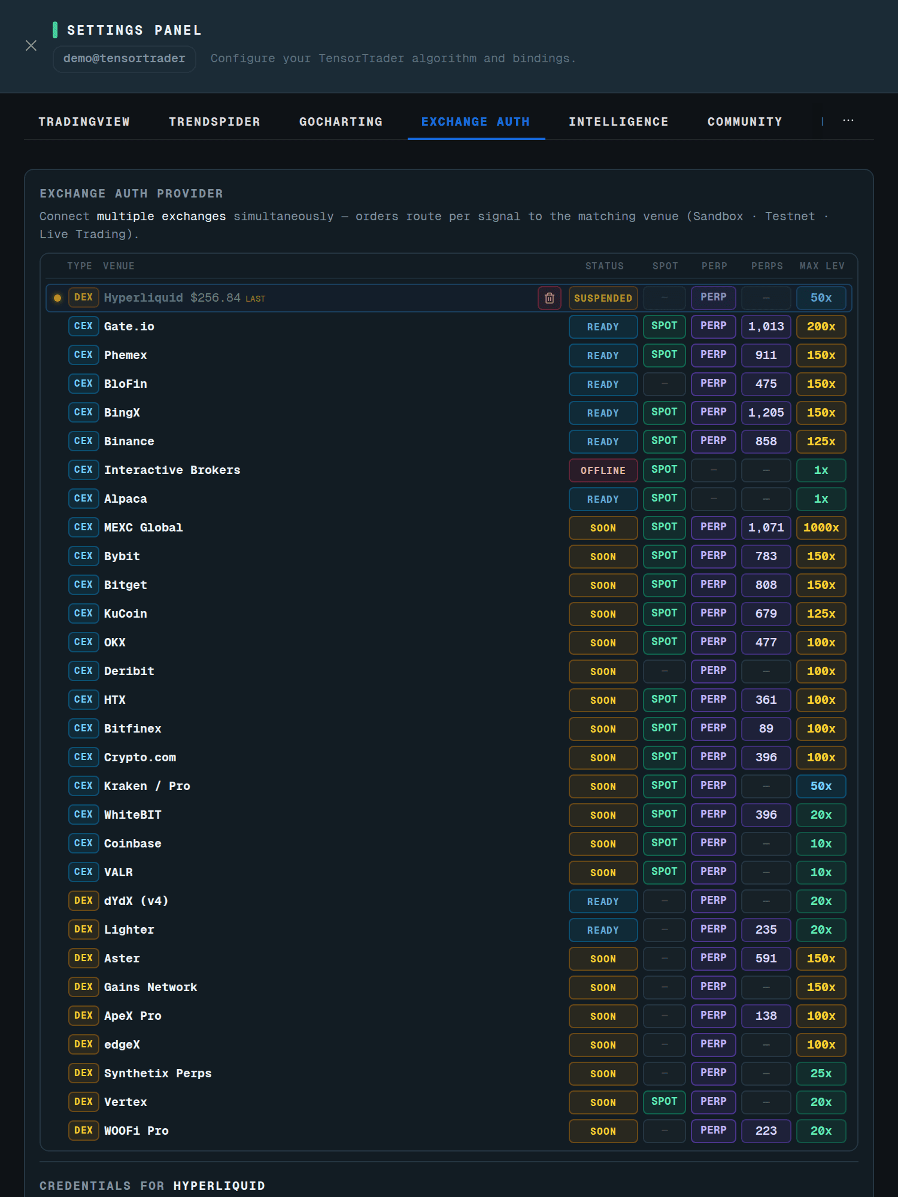Go to the Community tab

click(x=745, y=121)
